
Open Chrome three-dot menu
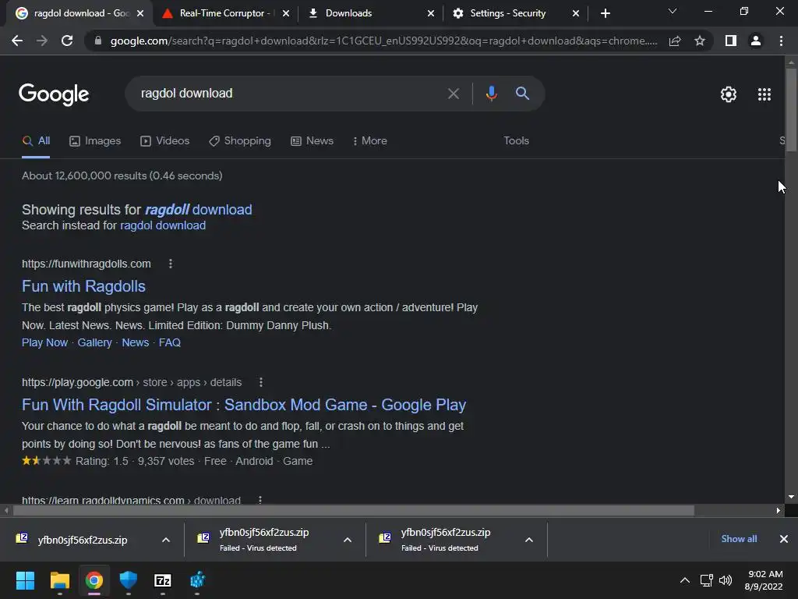point(781,41)
